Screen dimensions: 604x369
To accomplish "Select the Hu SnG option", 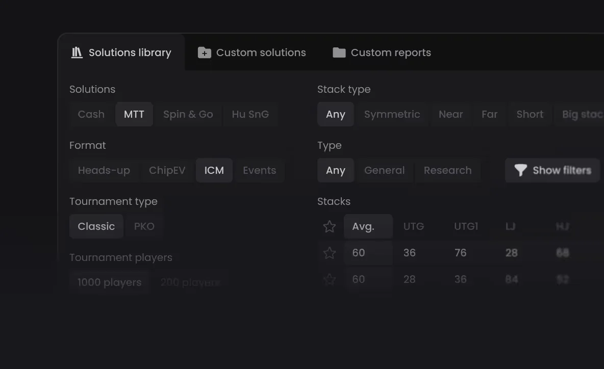I will 250,114.
